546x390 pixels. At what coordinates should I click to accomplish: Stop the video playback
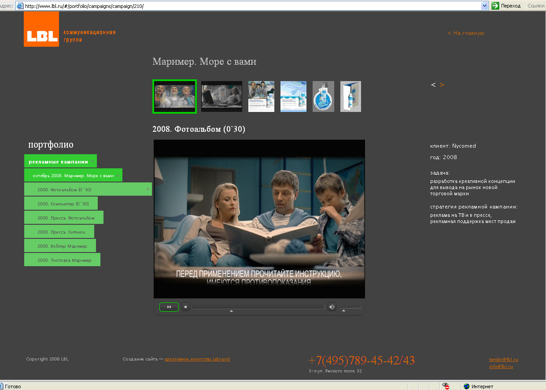(x=186, y=307)
